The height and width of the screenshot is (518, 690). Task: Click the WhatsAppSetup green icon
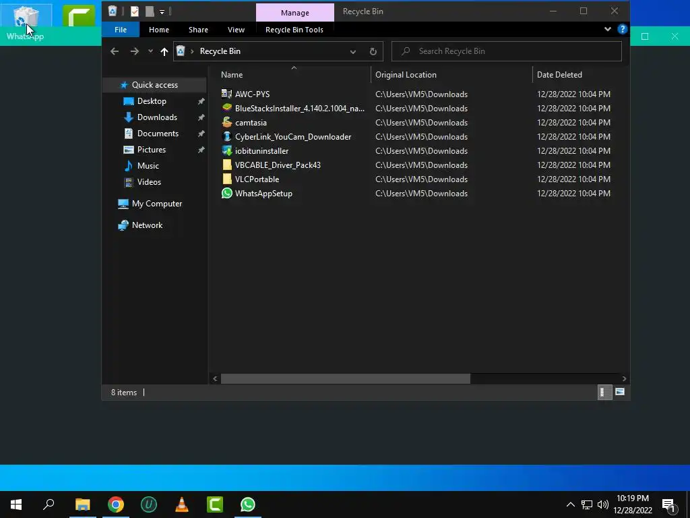(226, 193)
